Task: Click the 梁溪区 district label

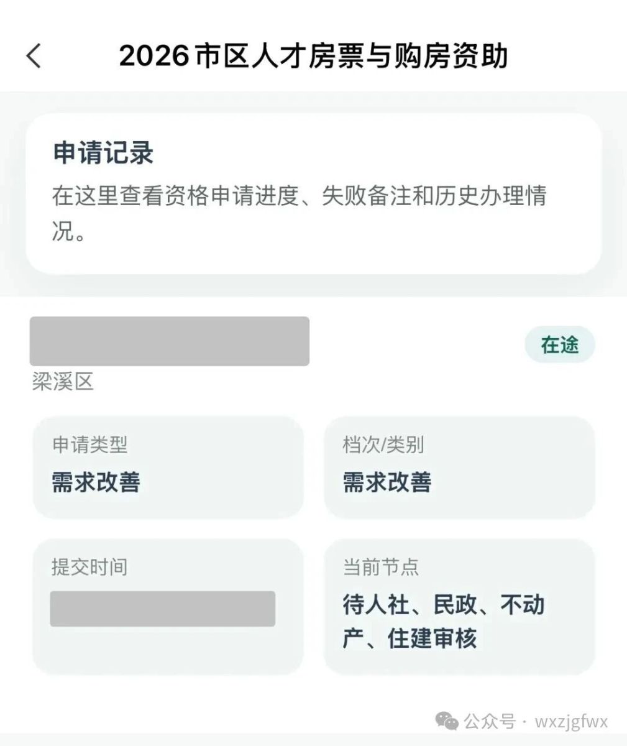Action: [63, 381]
